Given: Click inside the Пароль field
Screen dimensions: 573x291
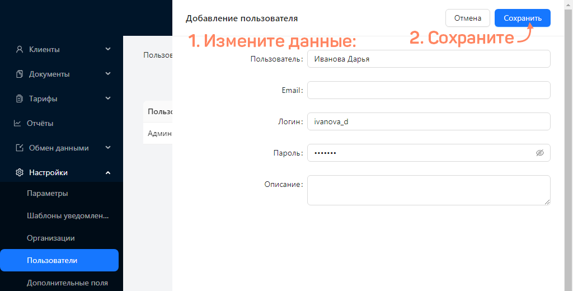Looking at the screenshot, I should 429,153.
